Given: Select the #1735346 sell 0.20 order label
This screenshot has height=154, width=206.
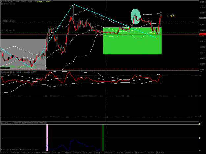Looking at the screenshot, I should [8, 21].
